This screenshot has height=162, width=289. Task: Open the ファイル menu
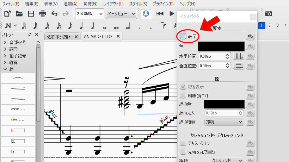(11, 4)
